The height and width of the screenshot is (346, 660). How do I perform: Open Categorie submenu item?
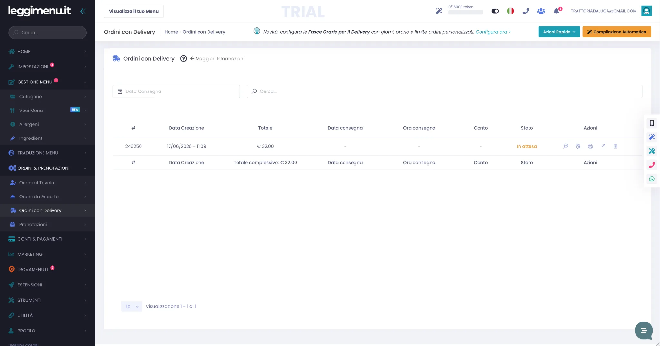click(48, 97)
